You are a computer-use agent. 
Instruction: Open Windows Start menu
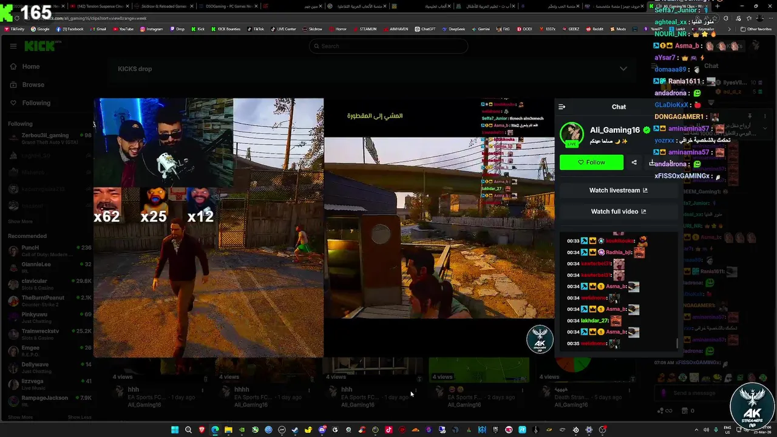coord(175,430)
